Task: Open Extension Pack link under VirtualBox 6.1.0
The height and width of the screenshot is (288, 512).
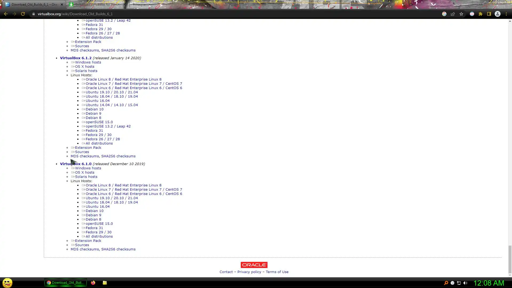Action: click(88, 241)
